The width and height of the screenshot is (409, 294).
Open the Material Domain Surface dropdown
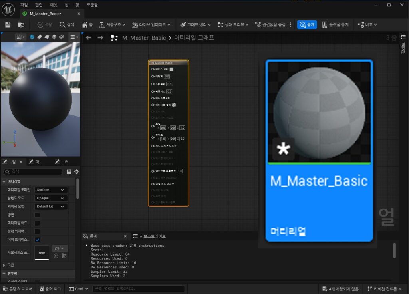click(50, 190)
